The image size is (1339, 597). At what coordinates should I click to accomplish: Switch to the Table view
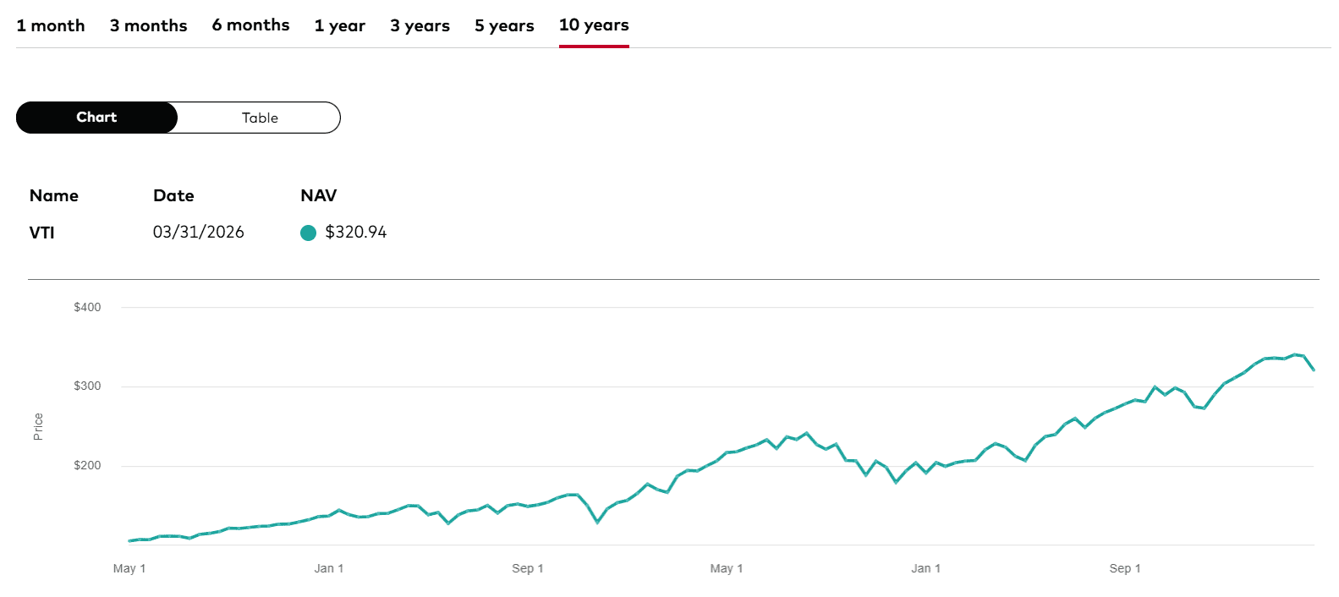[x=259, y=118]
